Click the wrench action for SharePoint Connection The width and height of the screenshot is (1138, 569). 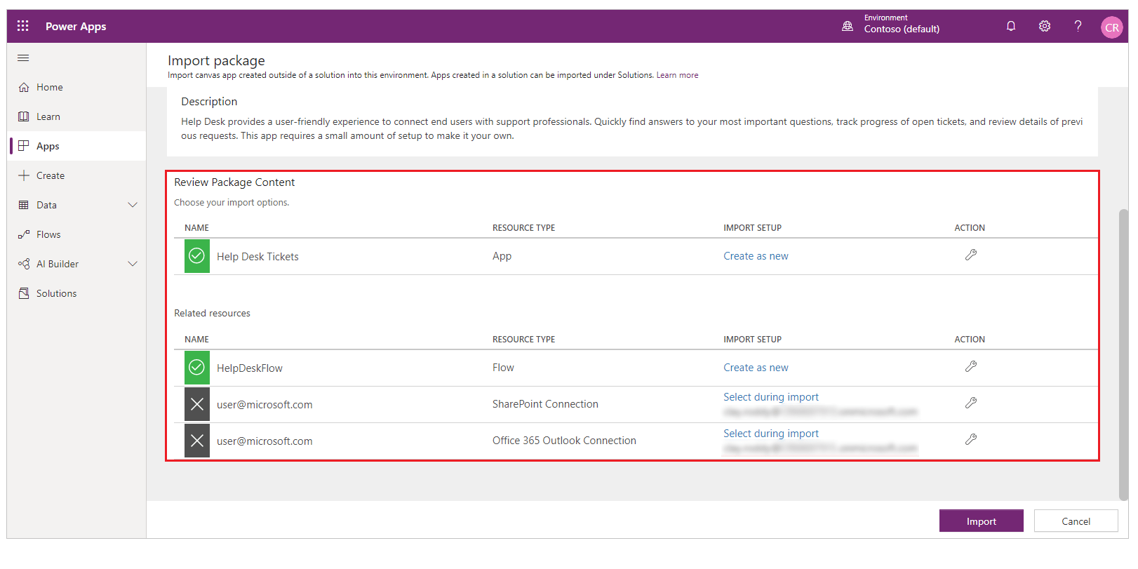point(971,403)
